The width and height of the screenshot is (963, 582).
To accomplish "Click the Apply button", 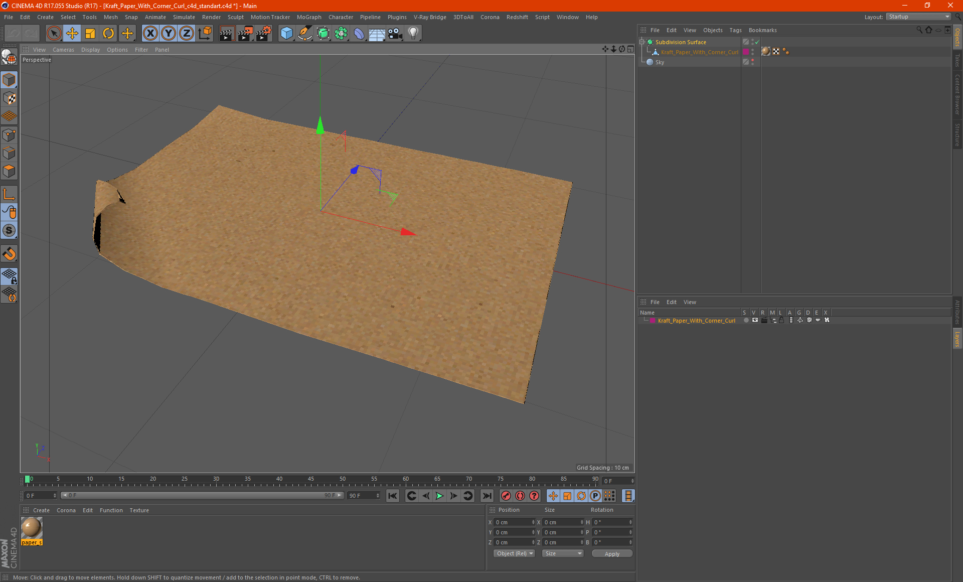I will click(x=612, y=554).
